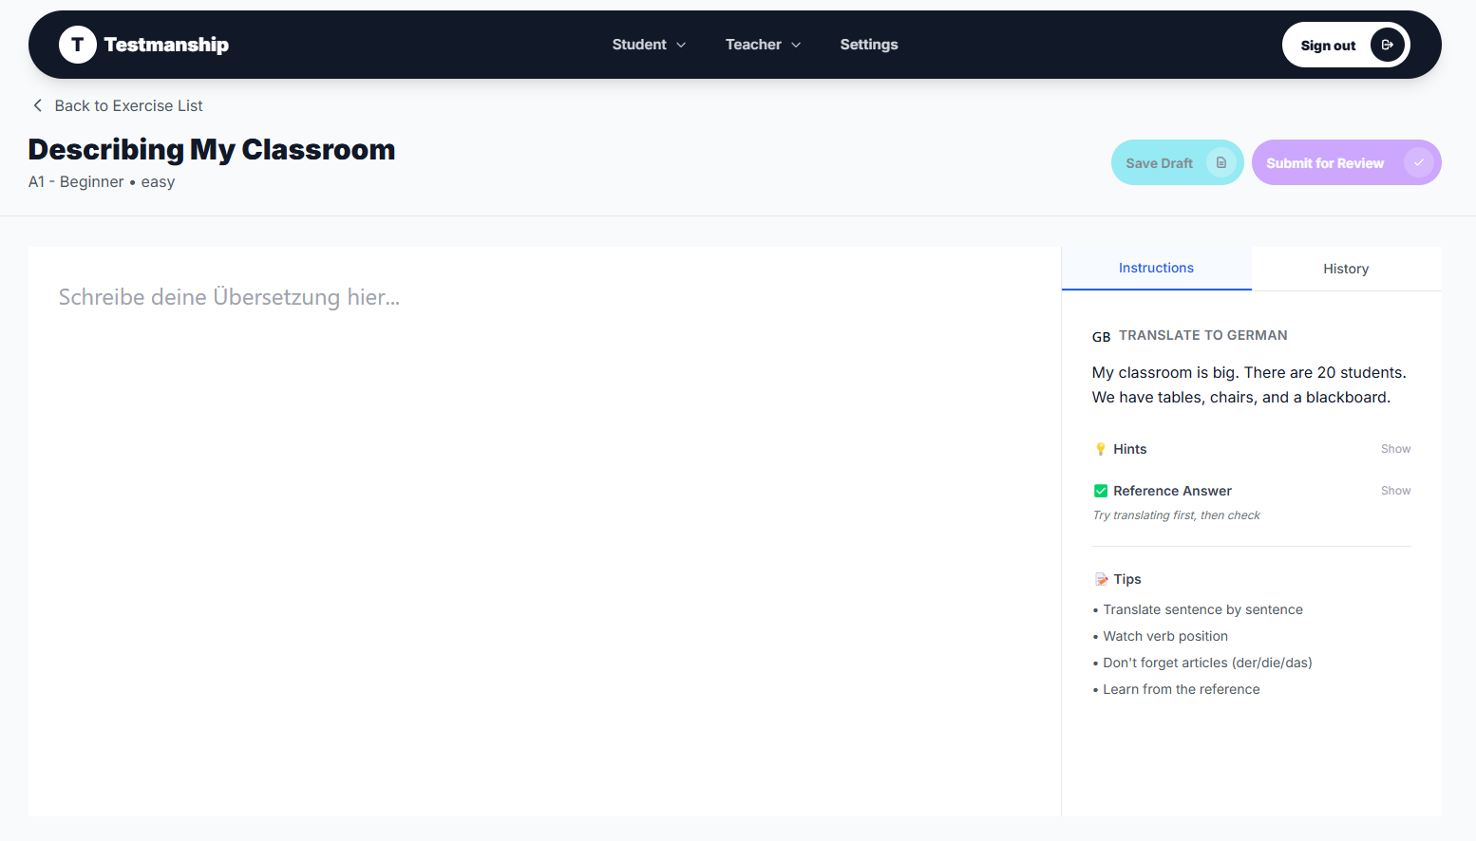1476x841 pixels.
Task: Open the Settings menu item
Action: 868,45
